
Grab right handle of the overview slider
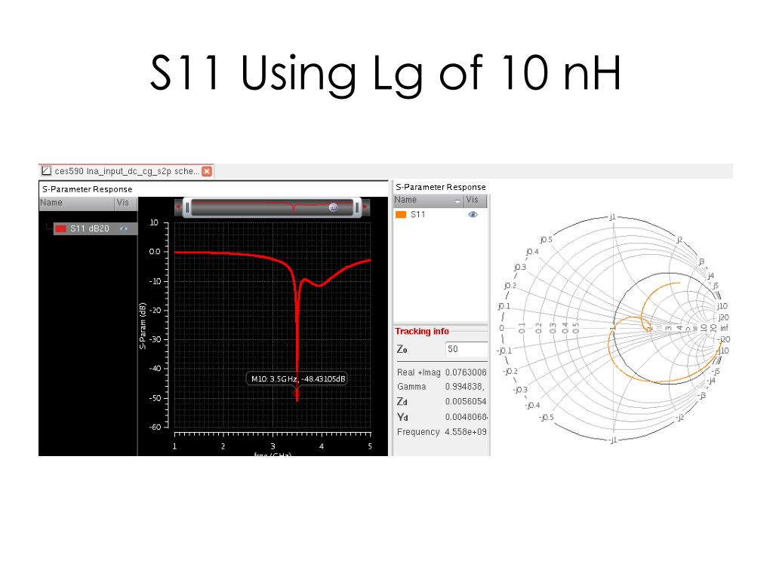357,208
